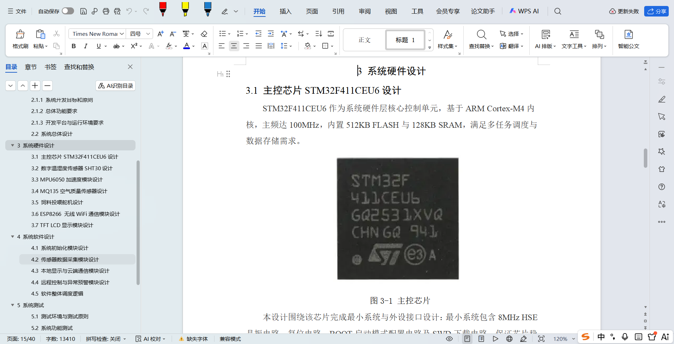
Task: Open the font name dropdown
Action: tap(122, 34)
